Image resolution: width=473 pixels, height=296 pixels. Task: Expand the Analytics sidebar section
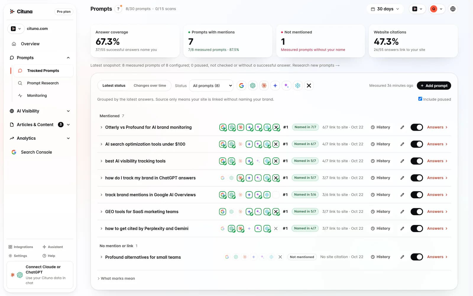40,138
